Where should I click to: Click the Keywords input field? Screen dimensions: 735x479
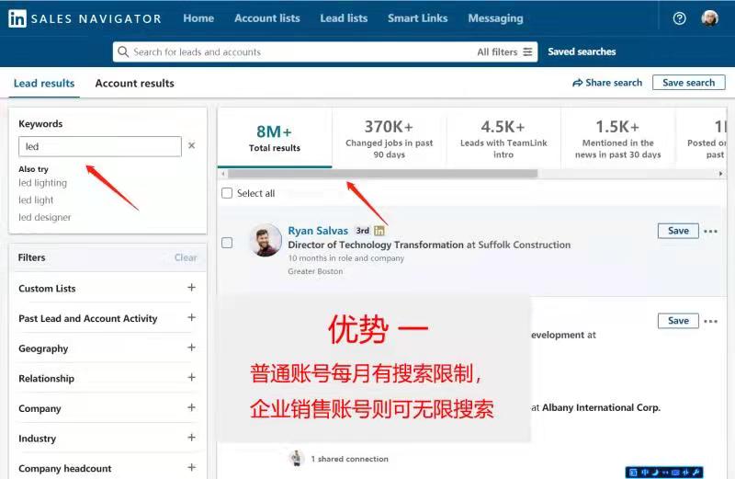(100, 146)
